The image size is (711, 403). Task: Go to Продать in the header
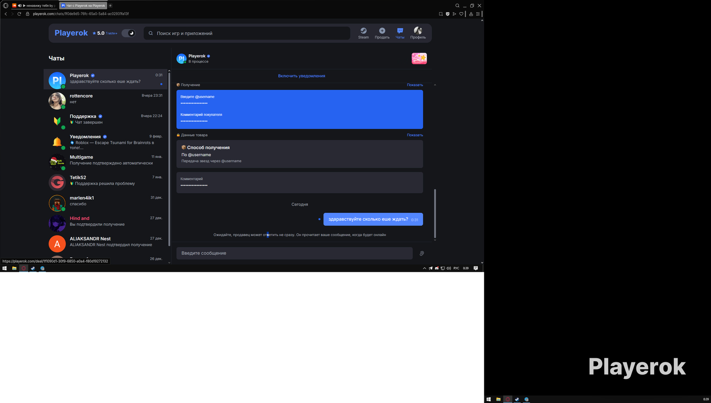[x=382, y=33]
